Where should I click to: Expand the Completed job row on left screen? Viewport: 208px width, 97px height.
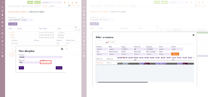(10, 33)
